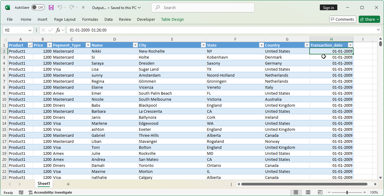
Task: Open the Name column filter dropdown
Action: coord(135,45)
